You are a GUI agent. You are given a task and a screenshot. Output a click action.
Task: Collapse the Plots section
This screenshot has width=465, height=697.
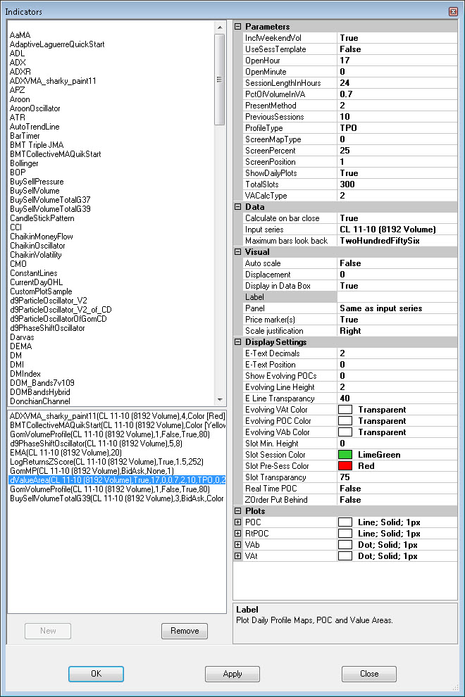tap(238, 510)
